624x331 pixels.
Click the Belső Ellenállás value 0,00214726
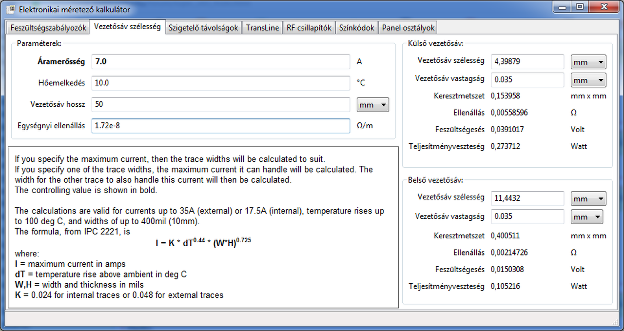pyautogui.click(x=509, y=253)
